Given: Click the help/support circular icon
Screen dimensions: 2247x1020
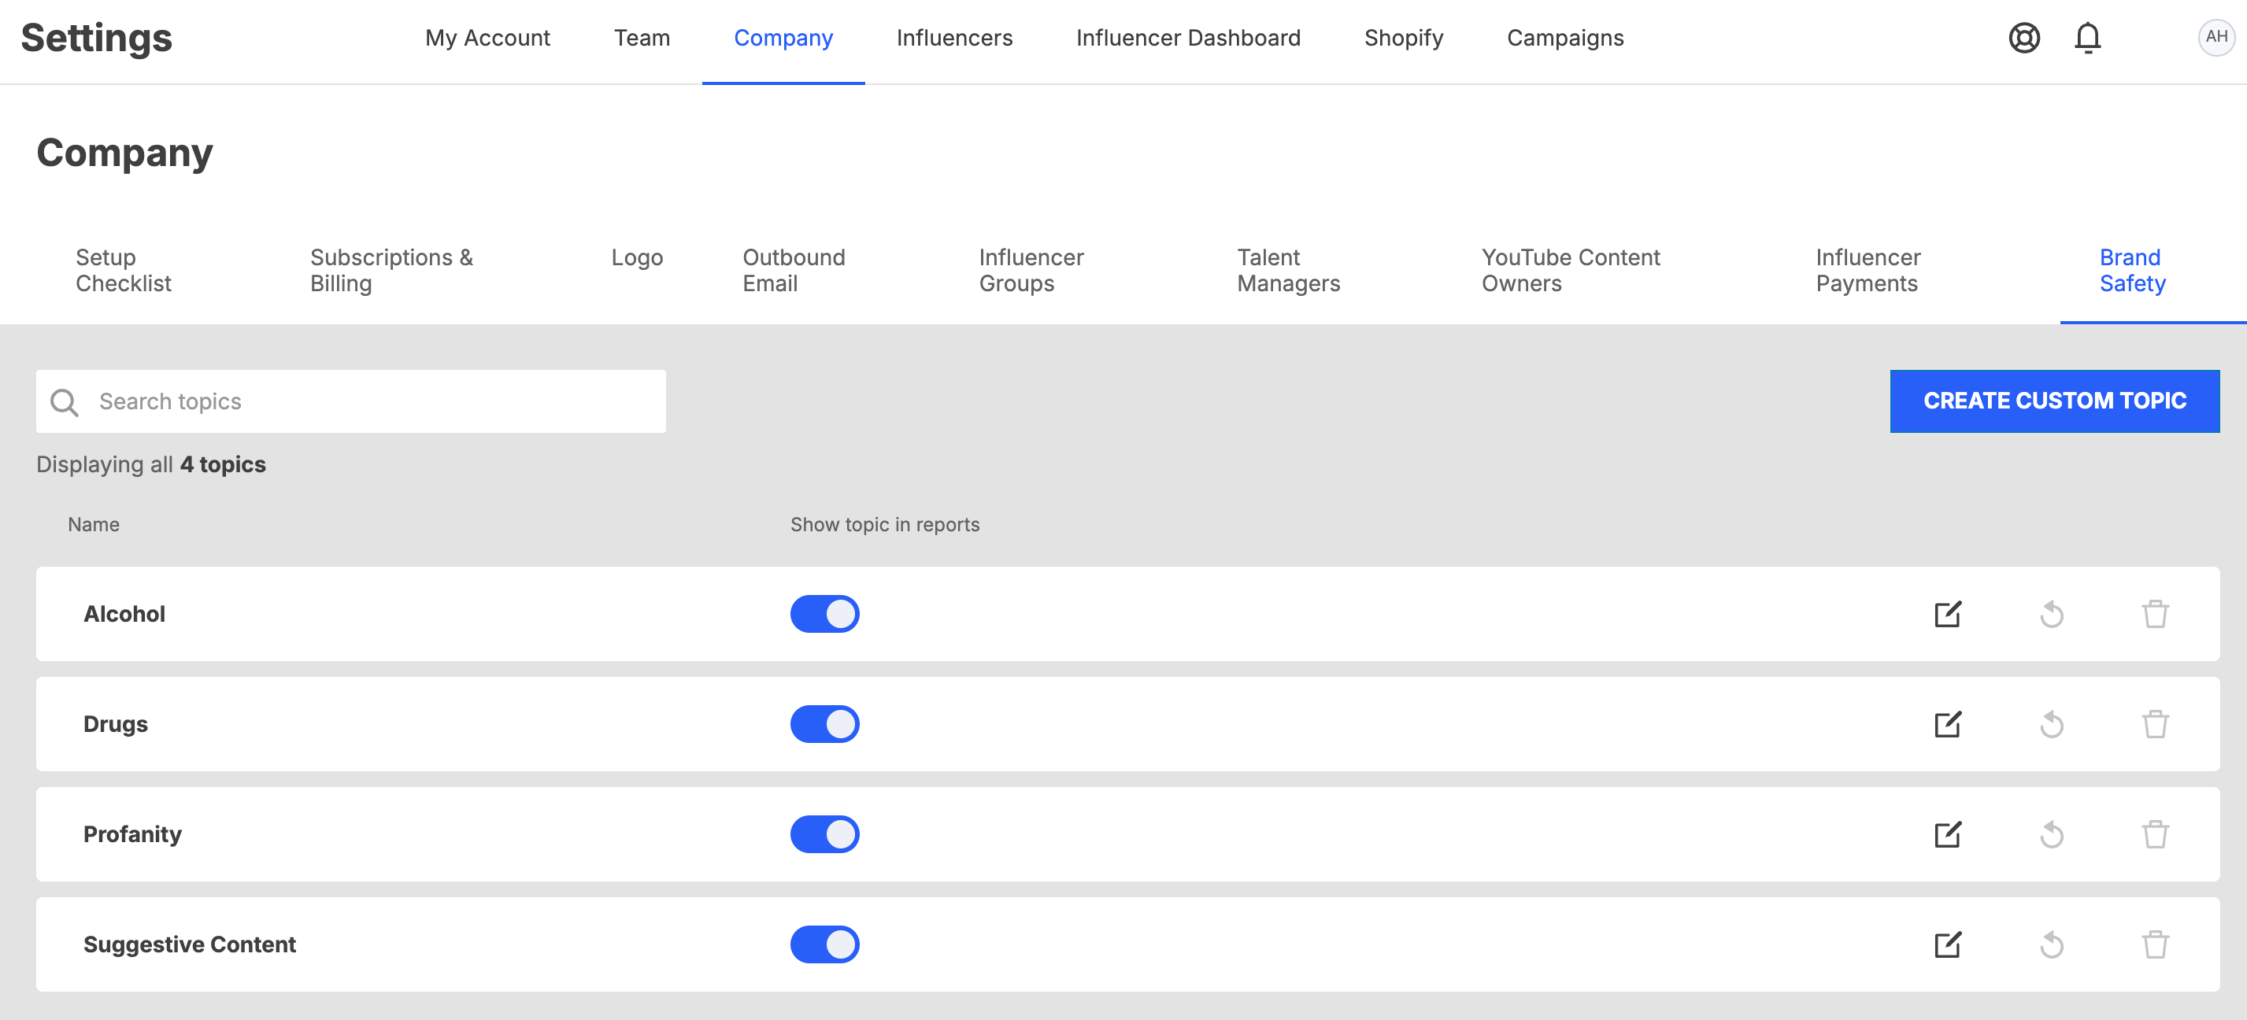Looking at the screenshot, I should point(2025,39).
